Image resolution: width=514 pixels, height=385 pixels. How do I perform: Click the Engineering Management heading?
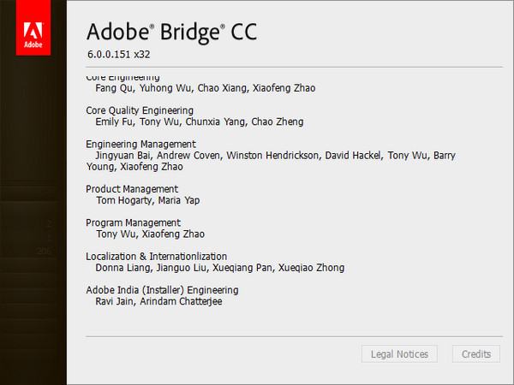pos(141,144)
